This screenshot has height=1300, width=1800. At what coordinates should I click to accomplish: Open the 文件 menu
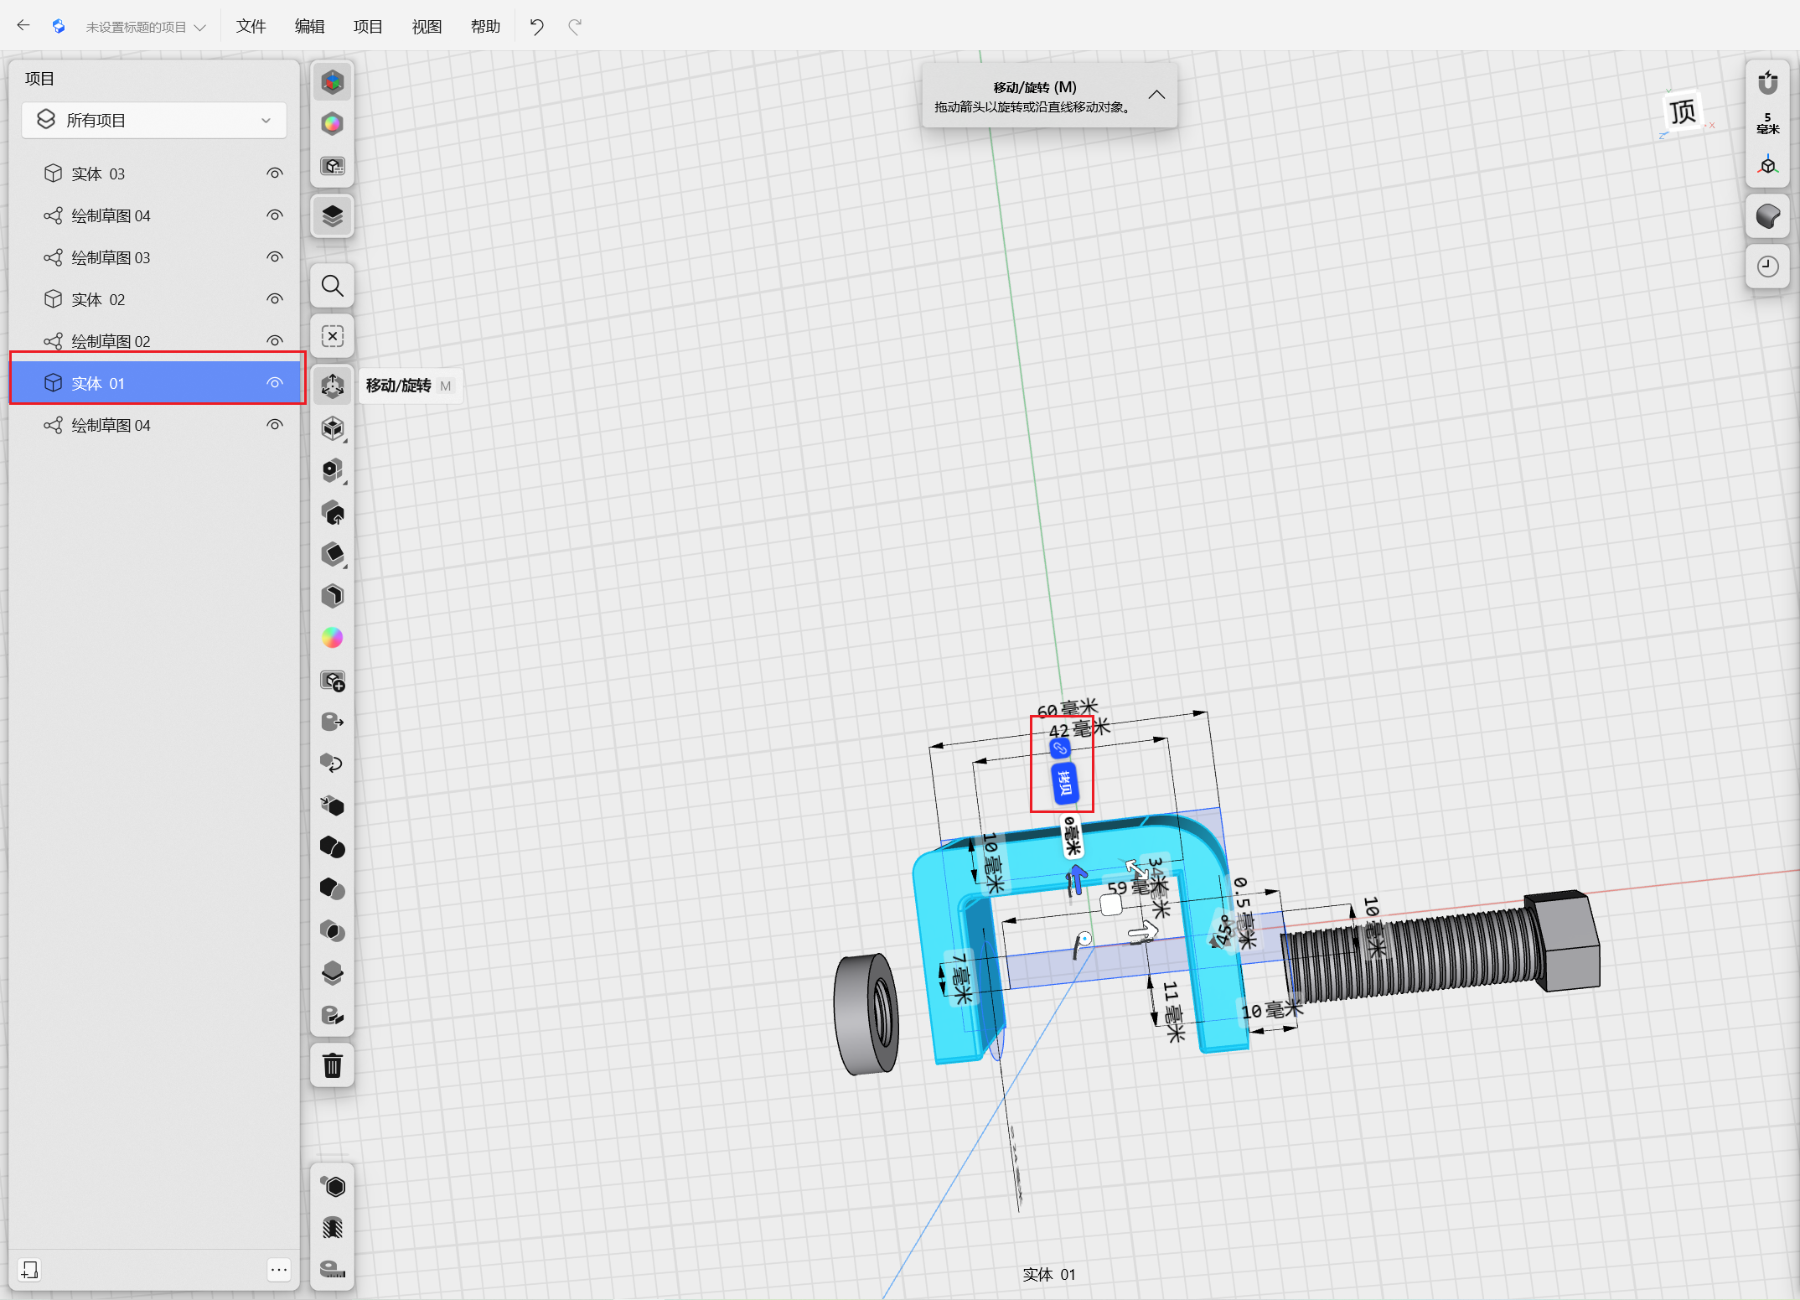(x=251, y=27)
